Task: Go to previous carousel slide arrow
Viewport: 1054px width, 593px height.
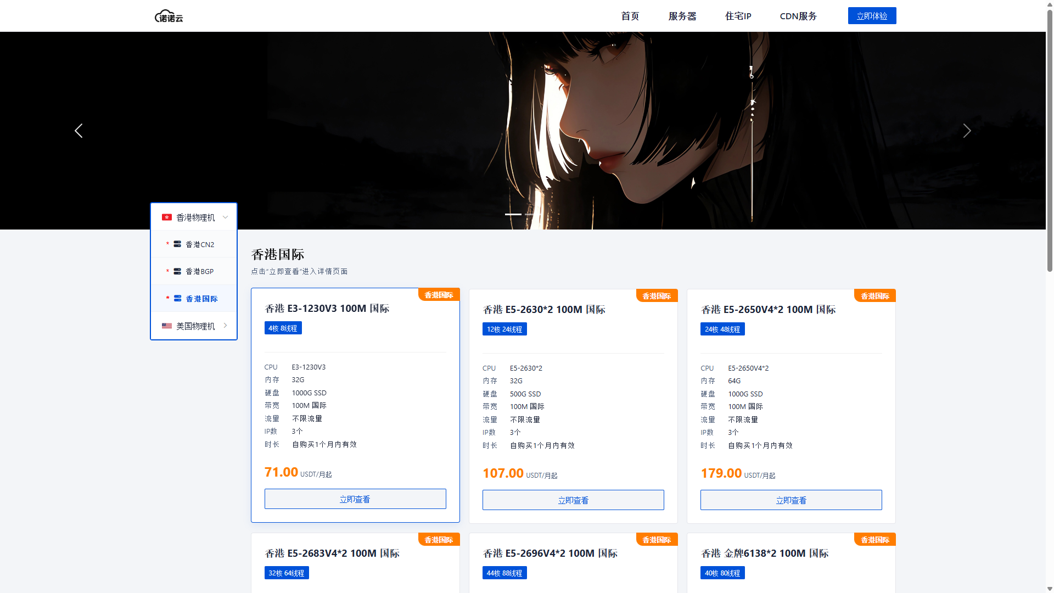Action: (x=79, y=131)
